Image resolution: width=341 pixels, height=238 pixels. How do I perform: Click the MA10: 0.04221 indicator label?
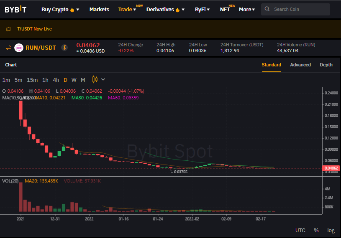(x=50, y=98)
